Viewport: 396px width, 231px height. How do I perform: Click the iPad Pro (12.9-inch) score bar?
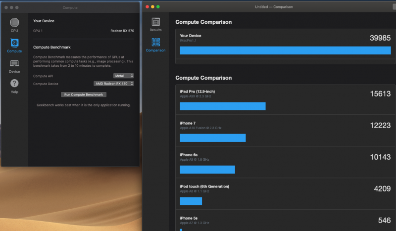point(223,106)
